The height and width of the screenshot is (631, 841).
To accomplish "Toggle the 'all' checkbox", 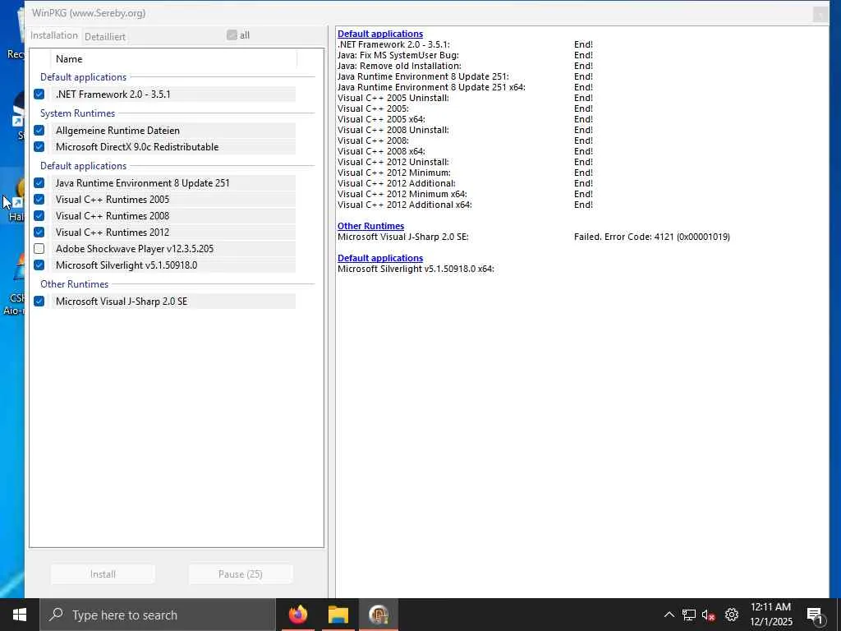I will point(232,35).
